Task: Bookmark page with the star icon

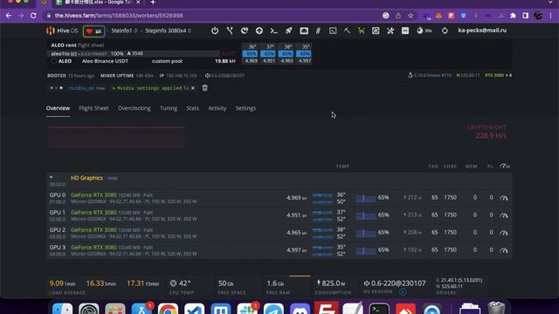Action: click(x=411, y=16)
